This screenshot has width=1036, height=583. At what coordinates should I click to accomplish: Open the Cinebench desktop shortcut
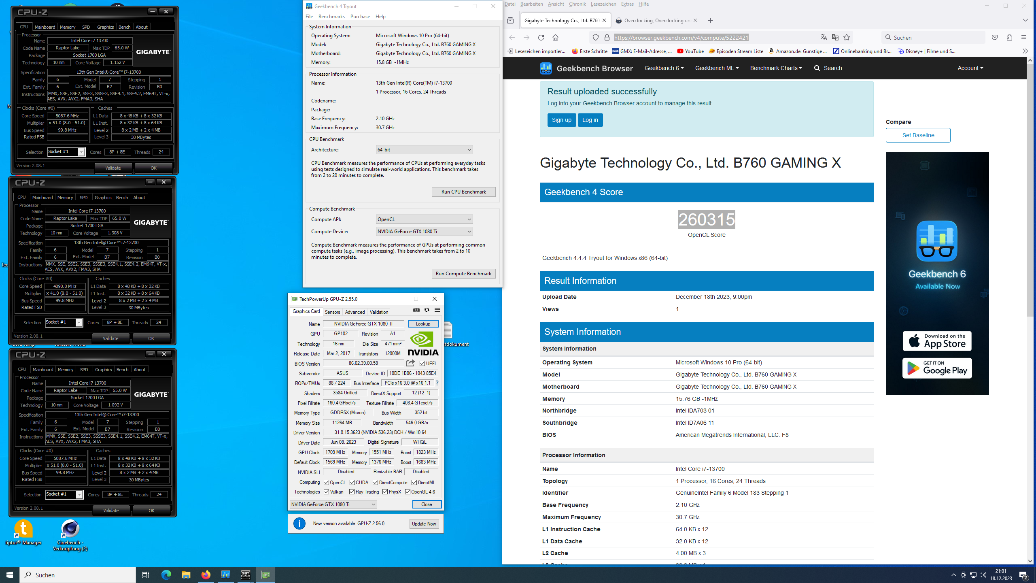pyautogui.click(x=70, y=535)
